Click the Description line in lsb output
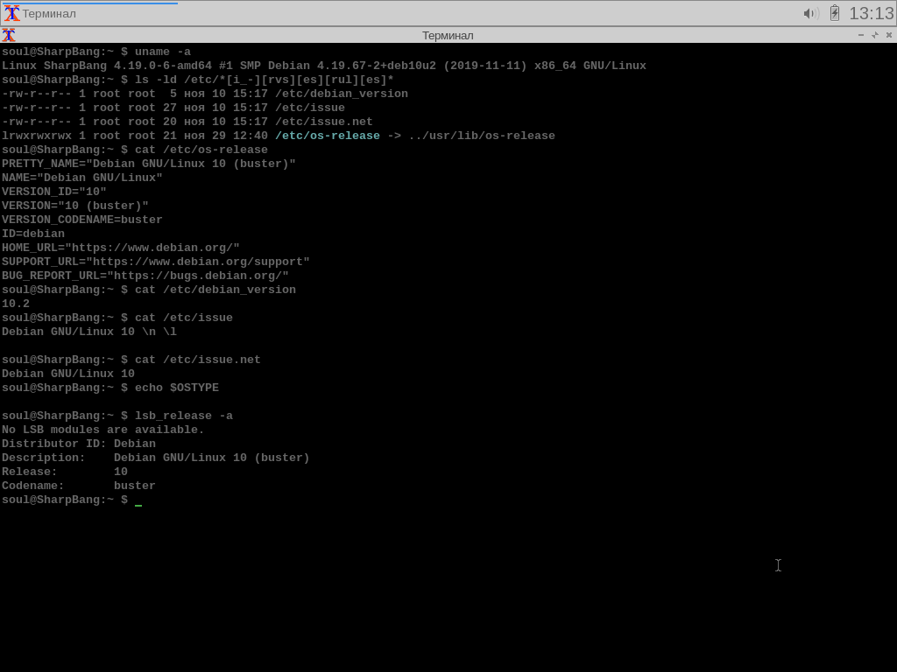The width and height of the screenshot is (897, 672). point(156,458)
